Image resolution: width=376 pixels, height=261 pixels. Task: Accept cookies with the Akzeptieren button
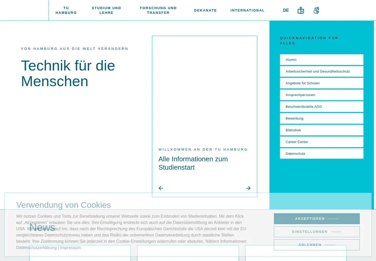point(317,219)
